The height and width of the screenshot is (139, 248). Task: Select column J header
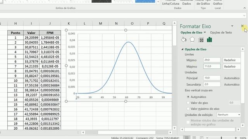point(50,24)
